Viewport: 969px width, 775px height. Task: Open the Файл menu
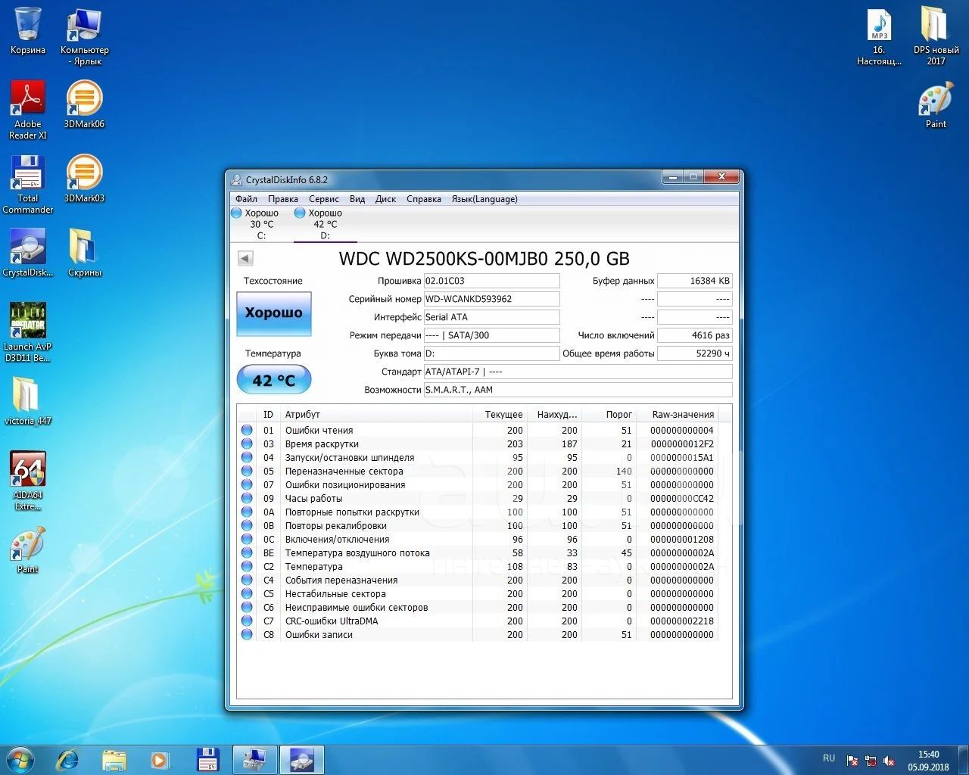tap(246, 199)
